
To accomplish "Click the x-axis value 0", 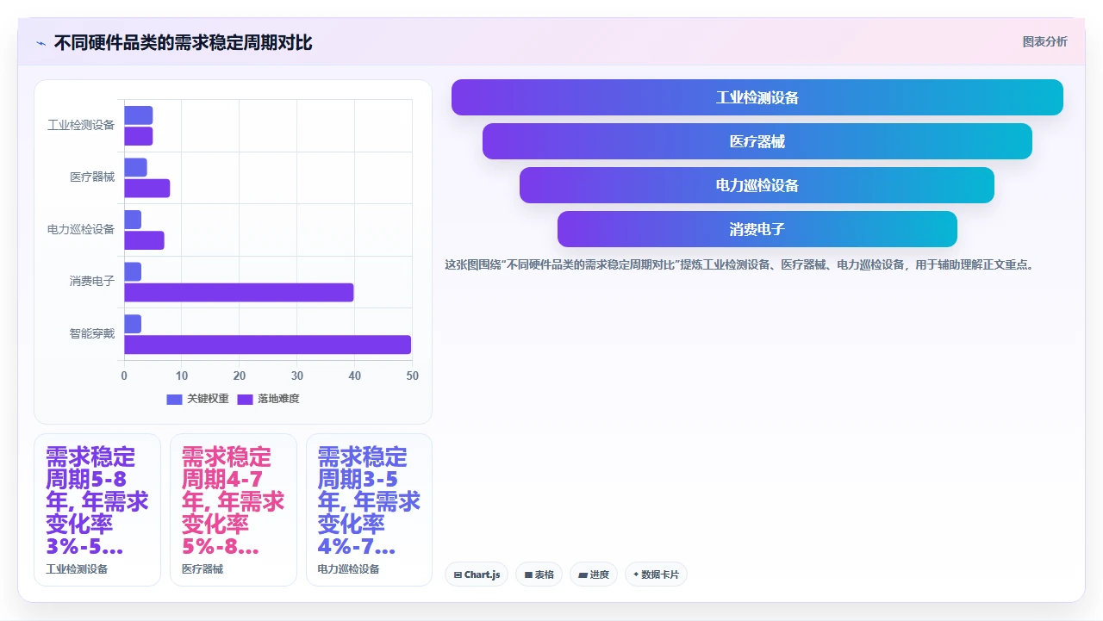I will pos(124,376).
